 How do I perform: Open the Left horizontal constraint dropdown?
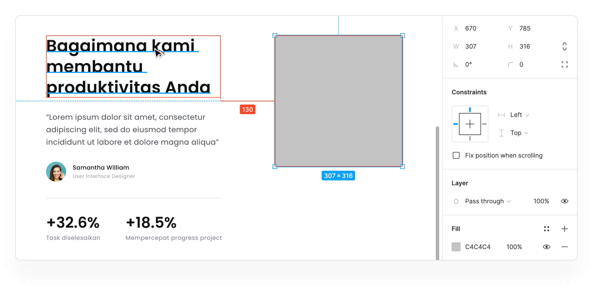coord(519,115)
